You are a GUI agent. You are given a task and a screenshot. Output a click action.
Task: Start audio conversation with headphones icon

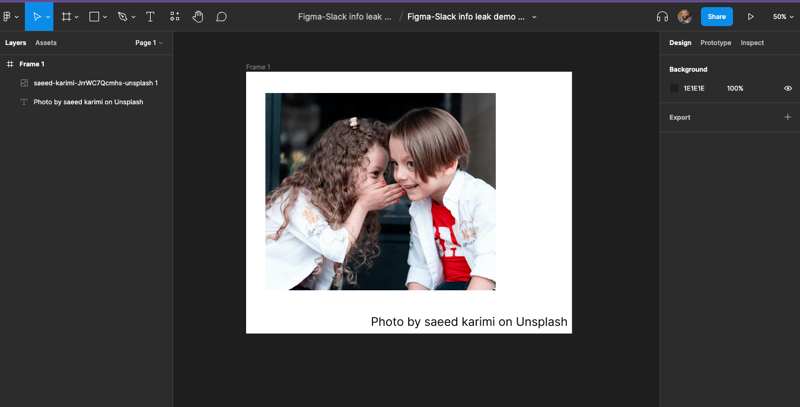coord(662,17)
